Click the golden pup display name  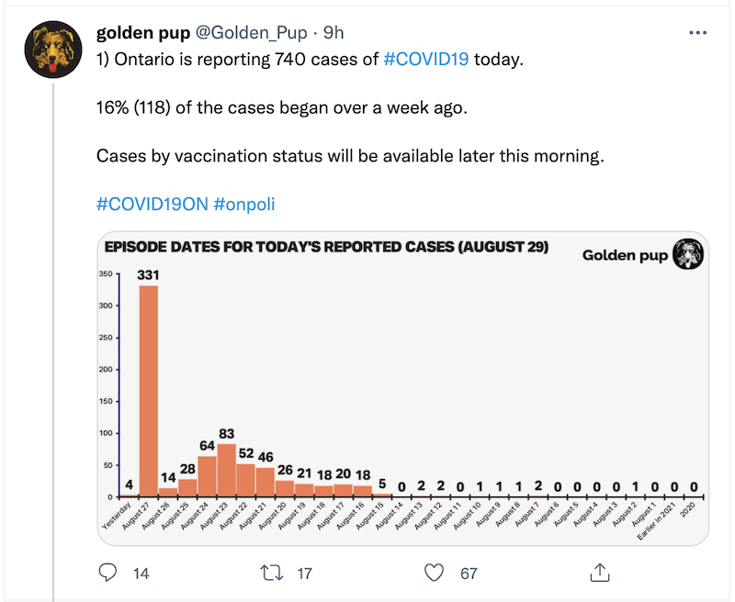pos(143,33)
